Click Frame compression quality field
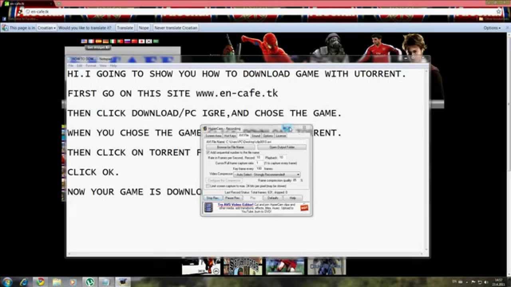Image resolution: width=511 pixels, height=287 pixels. pos(295,180)
